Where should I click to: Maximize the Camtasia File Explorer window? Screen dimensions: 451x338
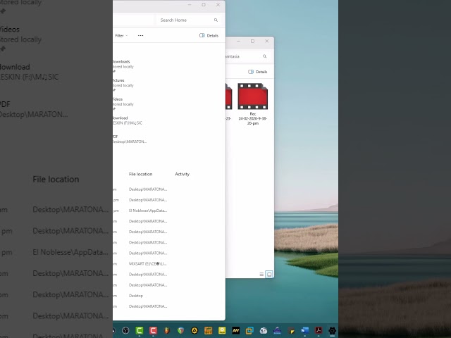coord(252,41)
